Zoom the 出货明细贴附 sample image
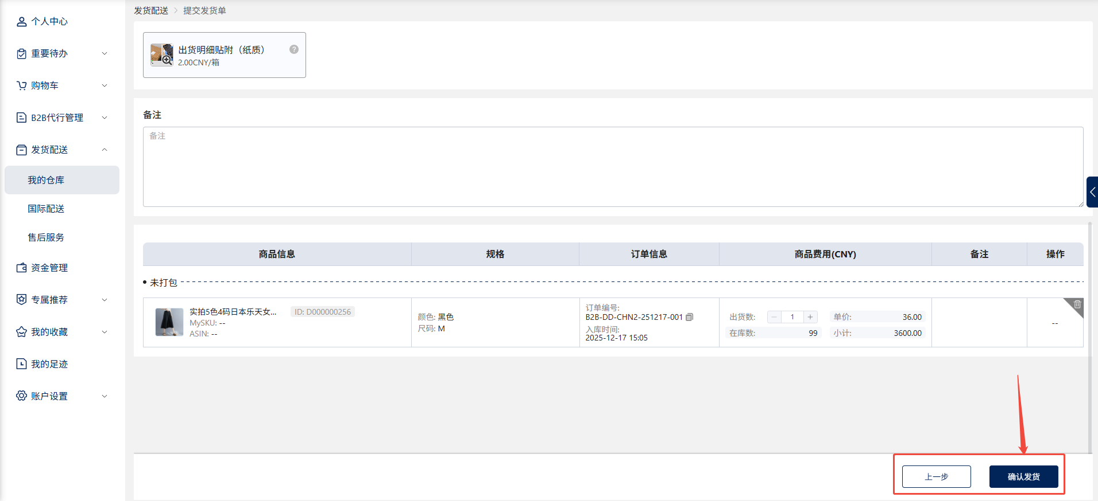Viewport: 1098px width, 501px height. (162, 55)
